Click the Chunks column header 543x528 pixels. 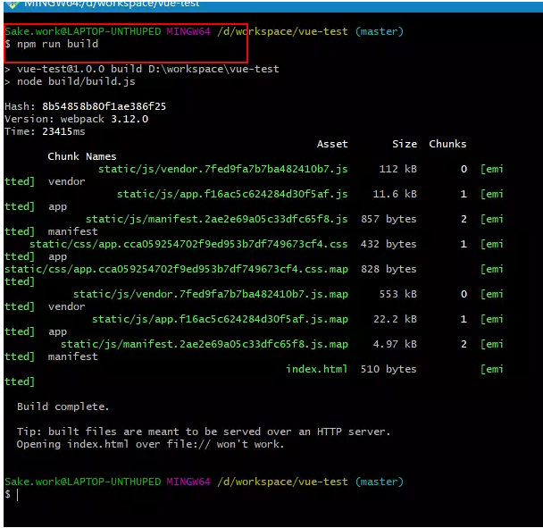pos(447,144)
